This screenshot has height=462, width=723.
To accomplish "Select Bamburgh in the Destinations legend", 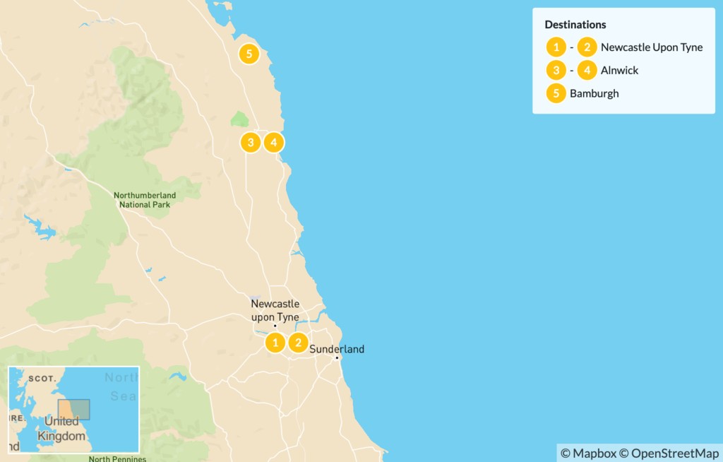I will tap(594, 93).
